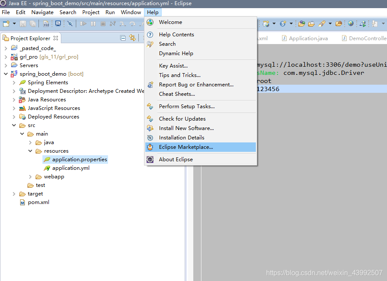Click the globe with green run arrow icon
This screenshot has height=281, width=387.
point(363,24)
